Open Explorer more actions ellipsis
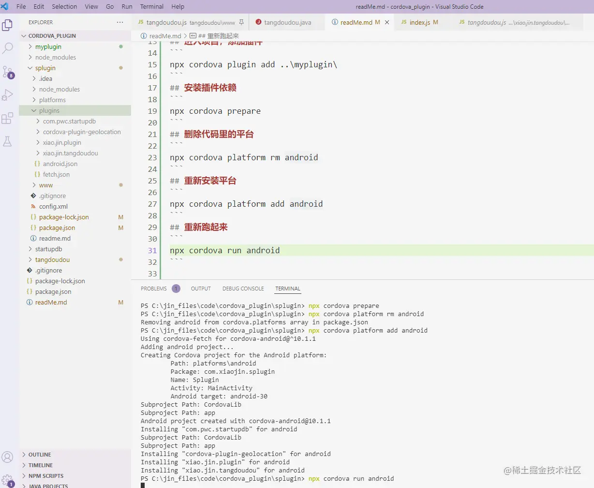The image size is (594, 488). [x=120, y=22]
